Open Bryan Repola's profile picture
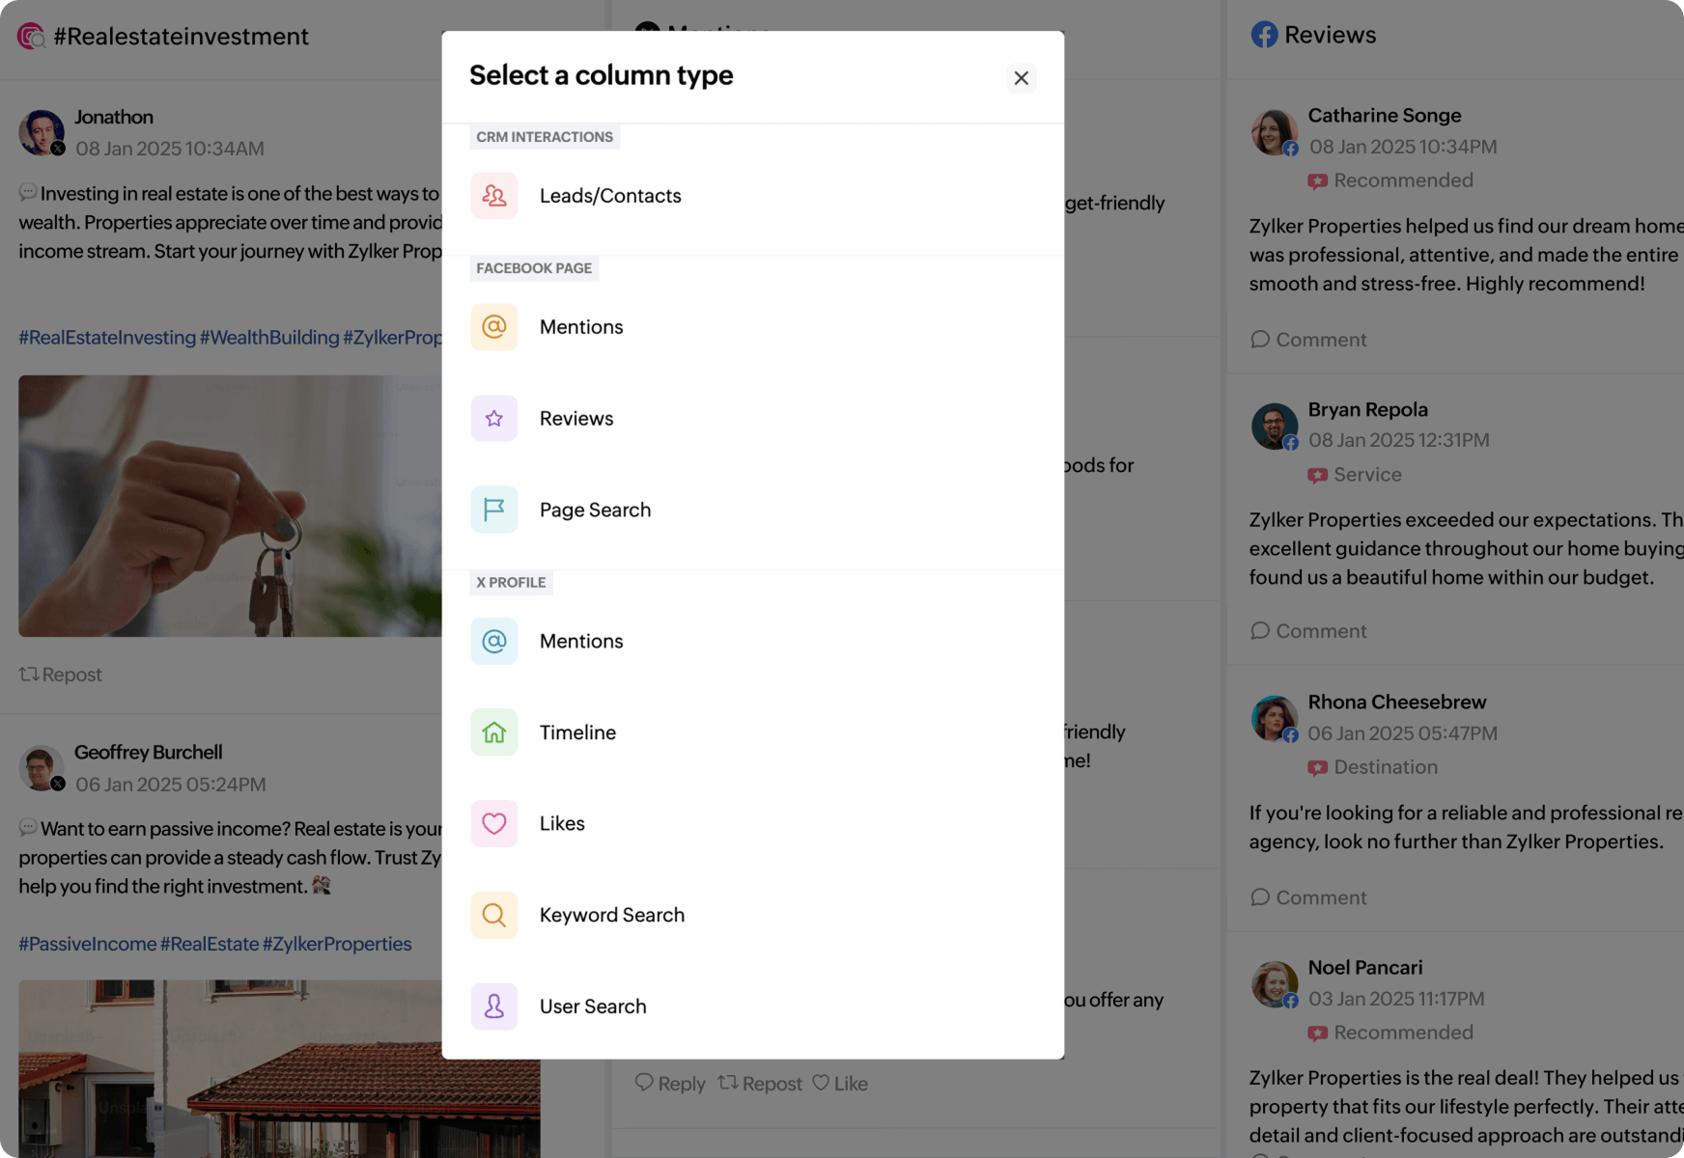The width and height of the screenshot is (1684, 1158). coord(1275,427)
